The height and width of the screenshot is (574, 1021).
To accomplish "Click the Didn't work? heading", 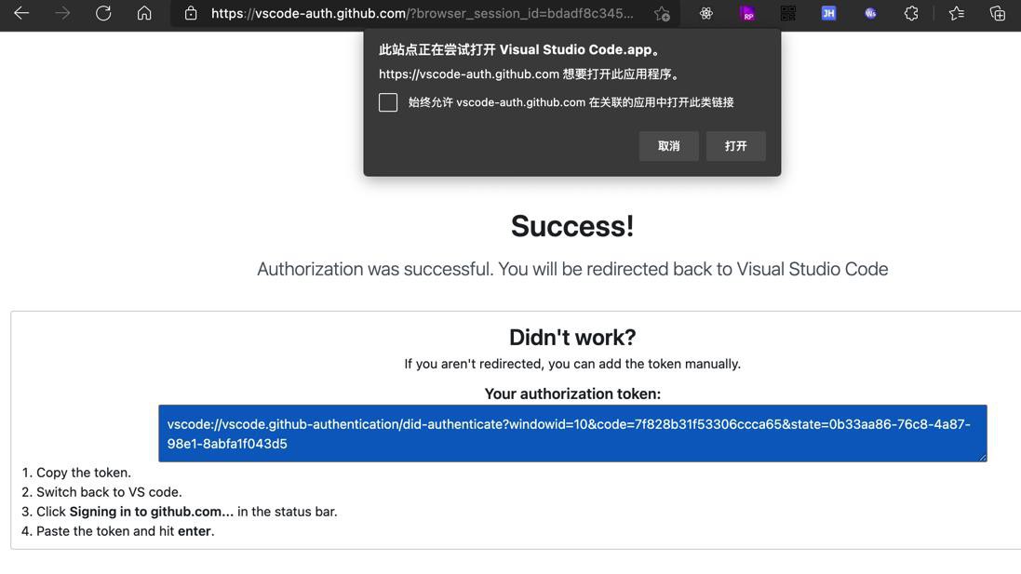I will pyautogui.click(x=572, y=337).
